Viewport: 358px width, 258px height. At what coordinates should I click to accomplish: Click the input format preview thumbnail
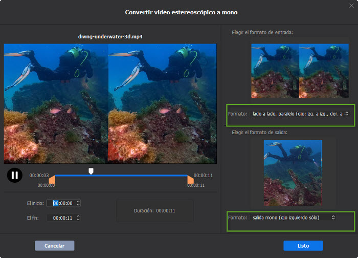(299, 71)
